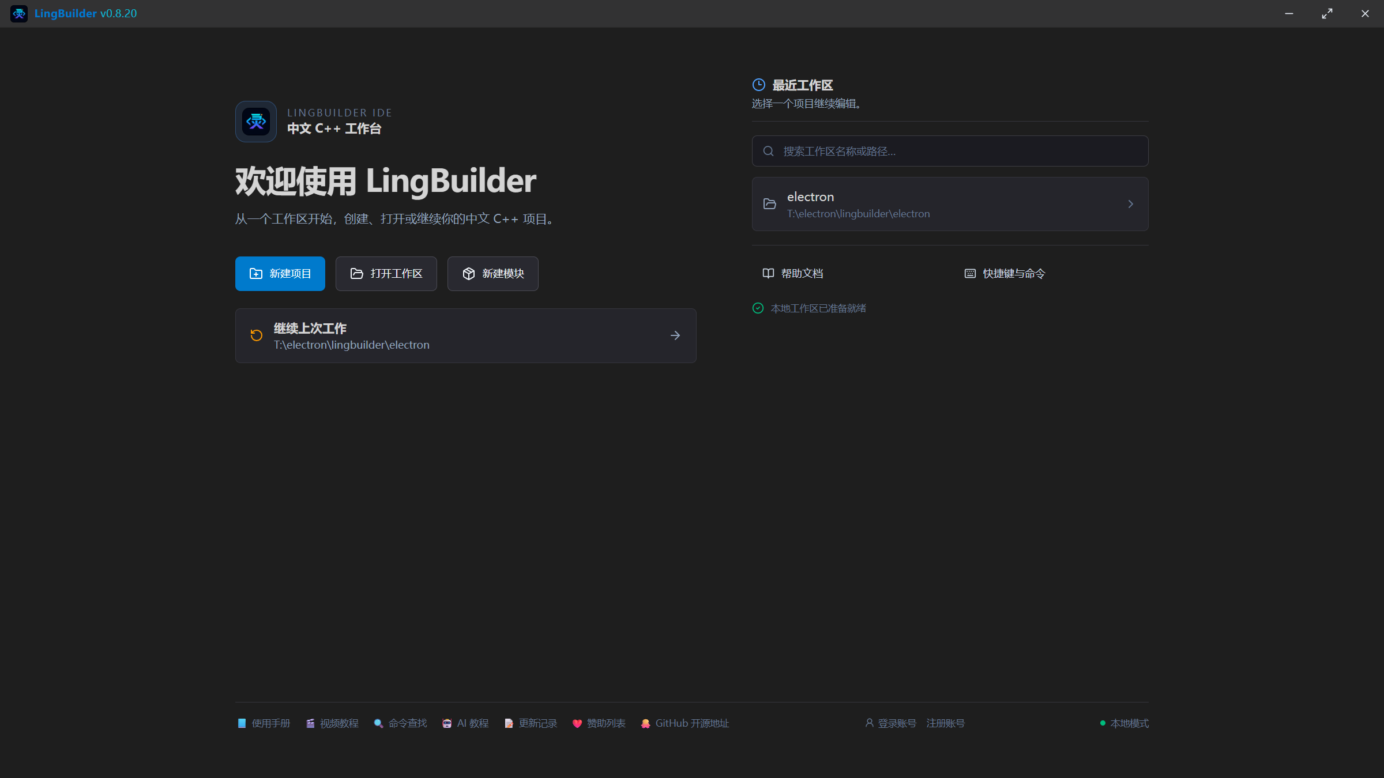This screenshot has height=778, width=1384.
Task: Click 本地工作区已准备就绪 status text
Action: pos(818,308)
